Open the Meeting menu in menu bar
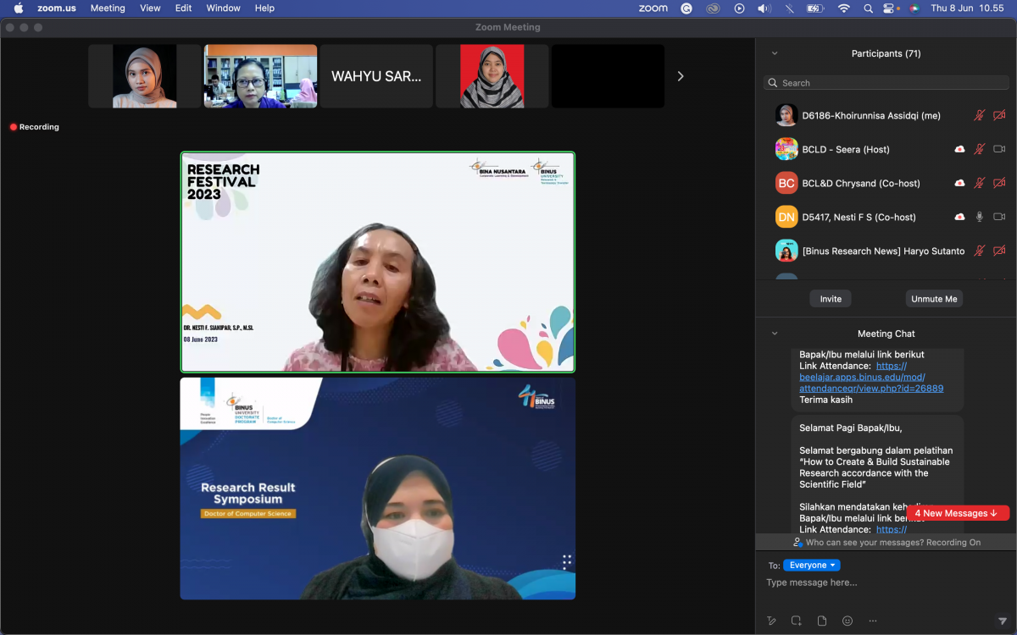Image resolution: width=1017 pixels, height=635 pixels. [108, 8]
